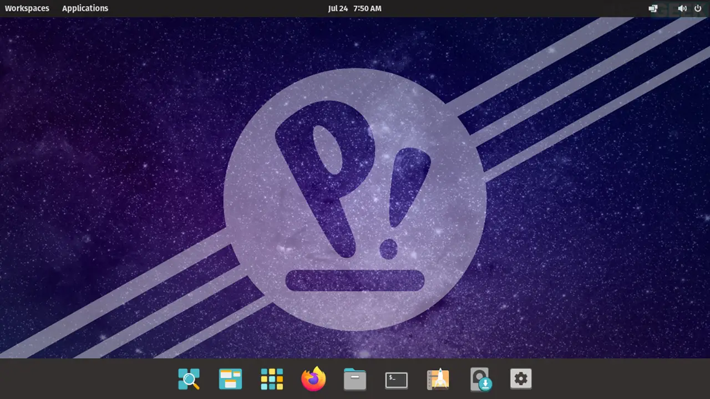Open the Workspaces overview dock icon
The height and width of the screenshot is (399, 710).
coord(230,380)
